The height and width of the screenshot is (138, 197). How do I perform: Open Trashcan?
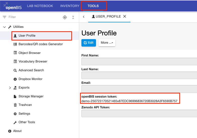pyautogui.click(x=25, y=105)
